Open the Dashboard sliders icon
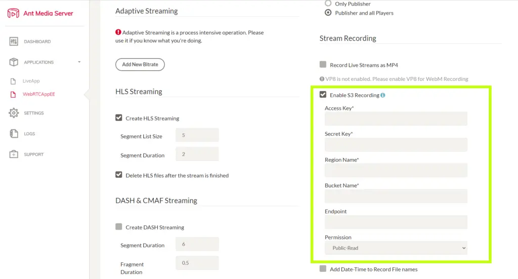Screen dimensions: 518x279 coord(14,42)
